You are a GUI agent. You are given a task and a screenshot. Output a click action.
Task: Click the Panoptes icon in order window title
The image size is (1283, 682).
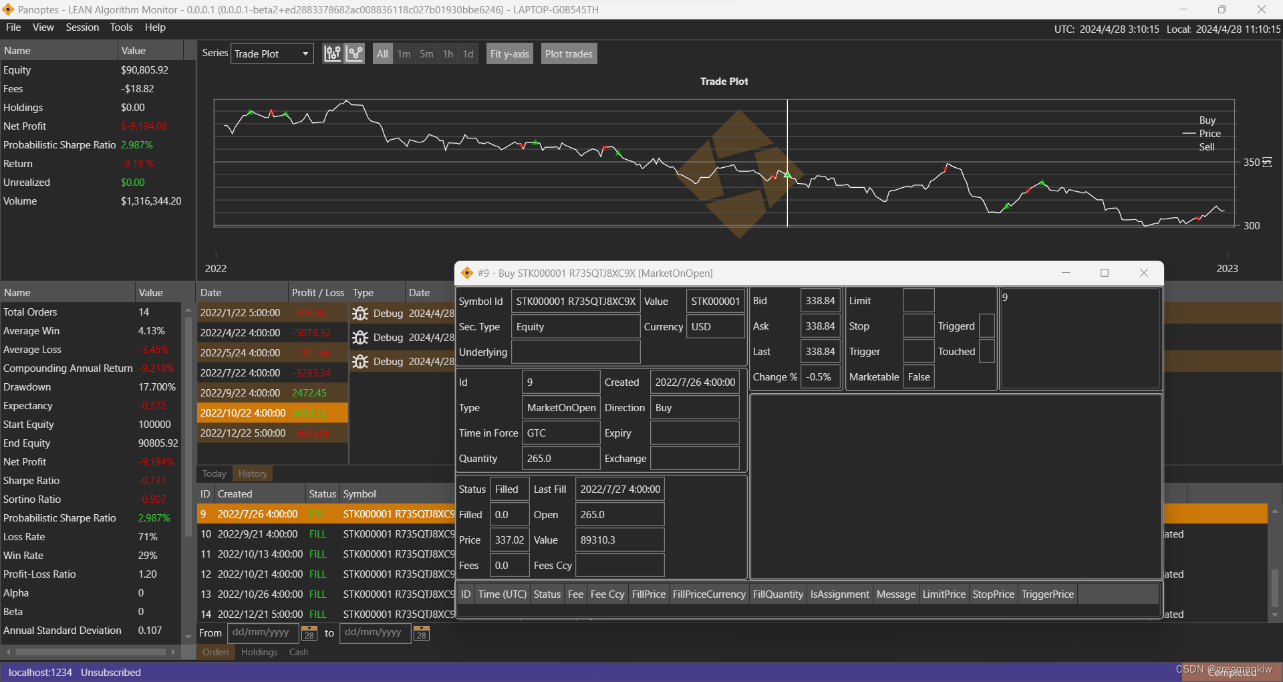pos(467,273)
